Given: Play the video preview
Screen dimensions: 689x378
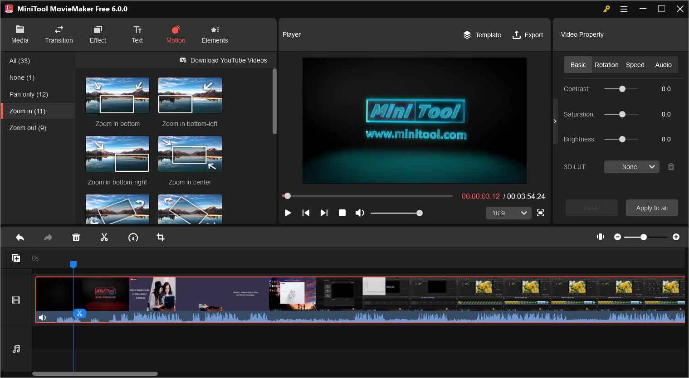Looking at the screenshot, I should 288,213.
